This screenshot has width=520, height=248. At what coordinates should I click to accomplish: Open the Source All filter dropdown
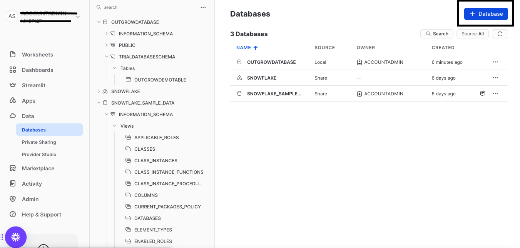click(x=472, y=34)
